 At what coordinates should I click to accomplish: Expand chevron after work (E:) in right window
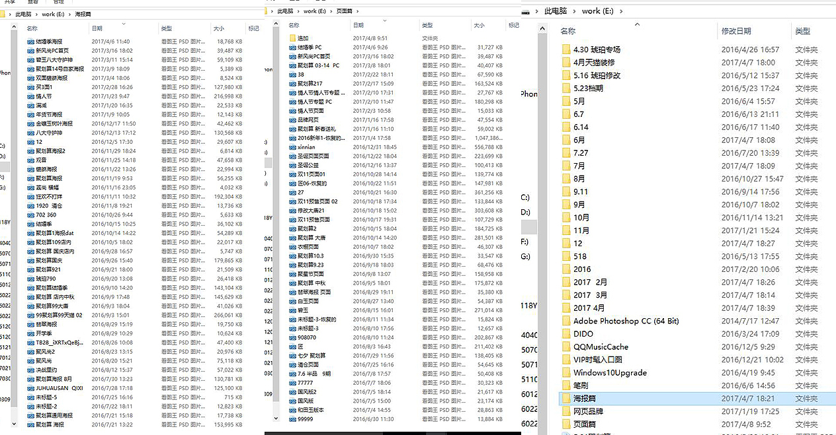click(622, 11)
